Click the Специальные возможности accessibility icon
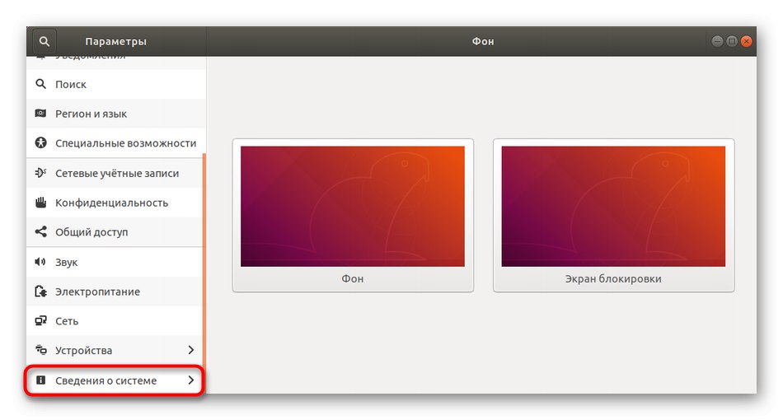 41,142
